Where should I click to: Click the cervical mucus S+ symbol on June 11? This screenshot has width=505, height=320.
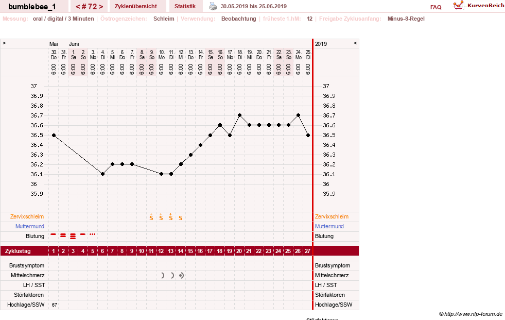(171, 216)
